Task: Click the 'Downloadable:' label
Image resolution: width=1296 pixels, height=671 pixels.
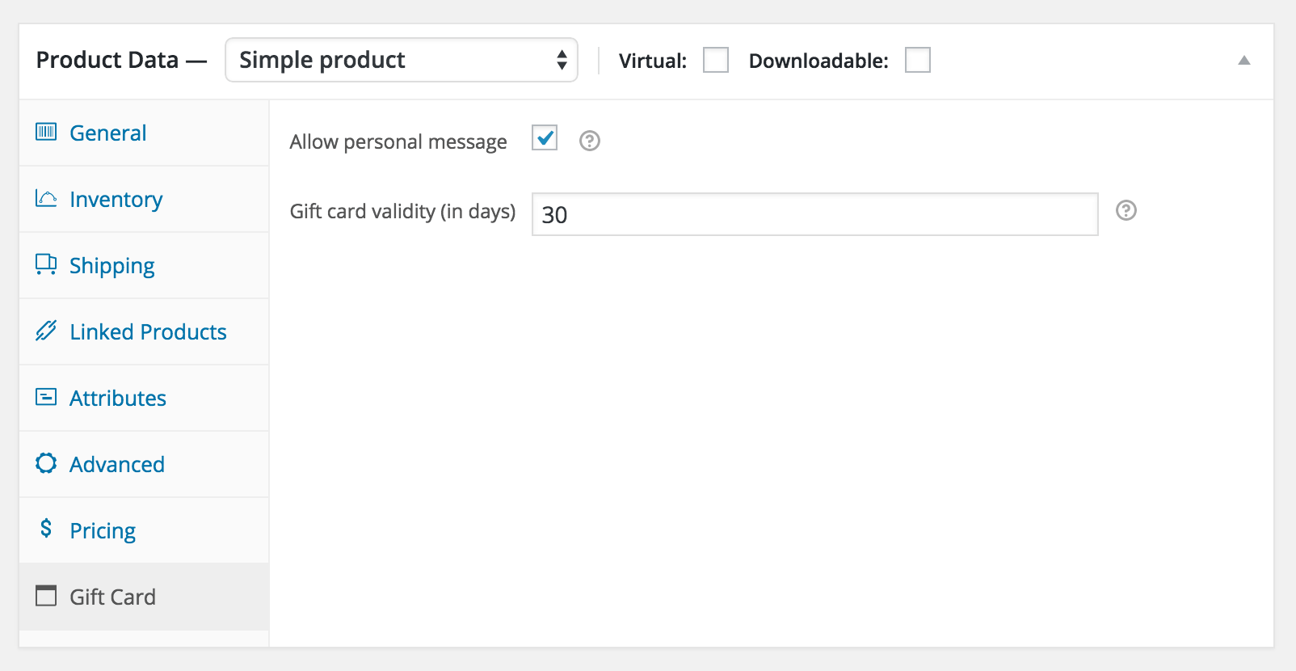Action: point(818,61)
